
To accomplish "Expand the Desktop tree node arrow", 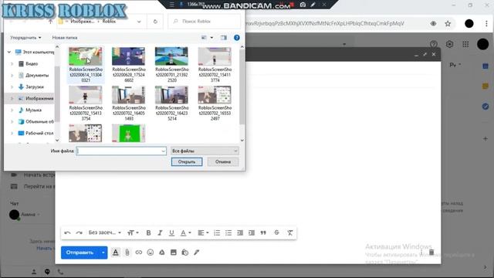I will (x=12, y=133).
